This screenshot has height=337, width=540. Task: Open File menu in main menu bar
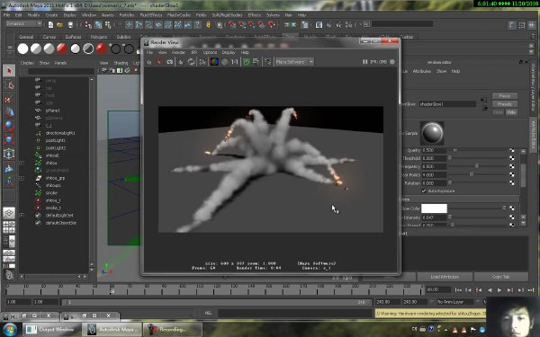coord(6,15)
